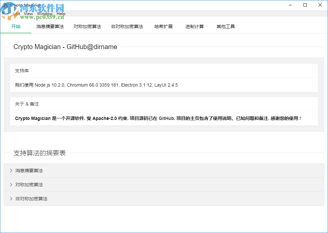Open the 其他工具 tab
Screen dimensions: 328x233
point(225,26)
